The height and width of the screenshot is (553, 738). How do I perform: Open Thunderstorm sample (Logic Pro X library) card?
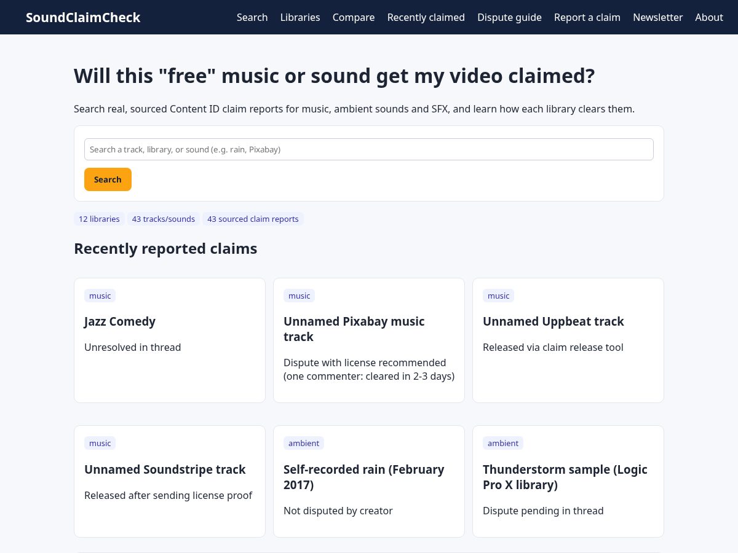(568, 482)
